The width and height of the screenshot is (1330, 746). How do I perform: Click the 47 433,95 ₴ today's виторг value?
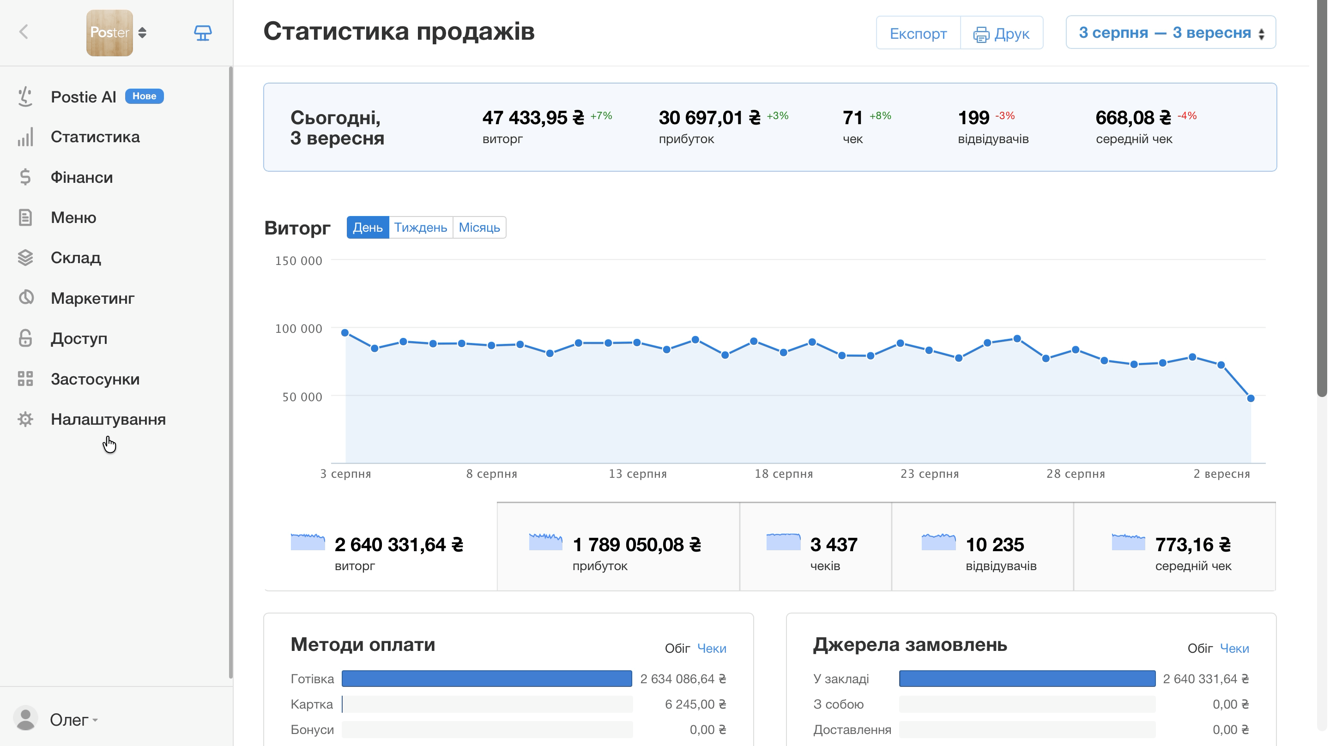click(533, 118)
